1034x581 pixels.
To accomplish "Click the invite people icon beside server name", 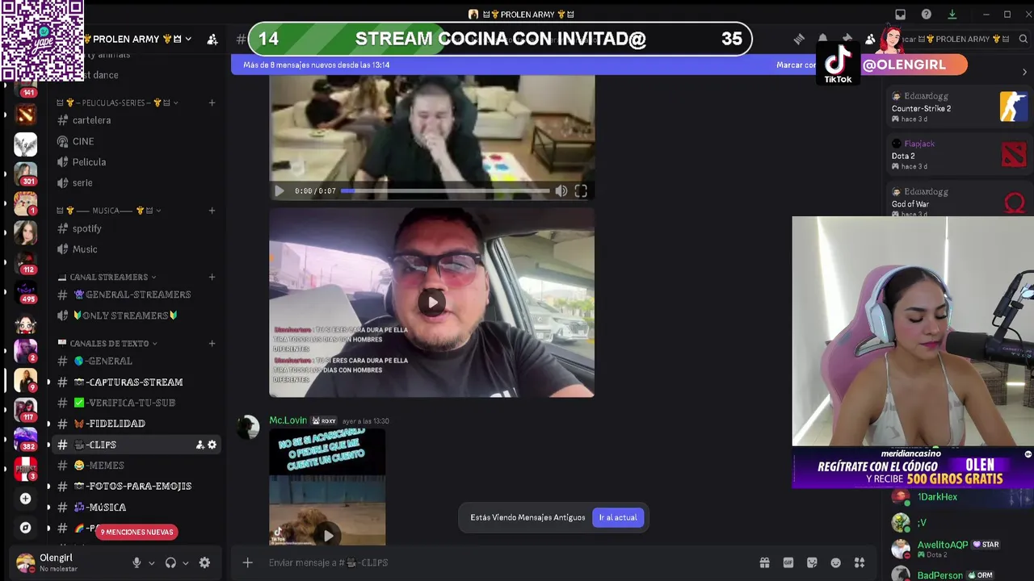I will pyautogui.click(x=212, y=39).
